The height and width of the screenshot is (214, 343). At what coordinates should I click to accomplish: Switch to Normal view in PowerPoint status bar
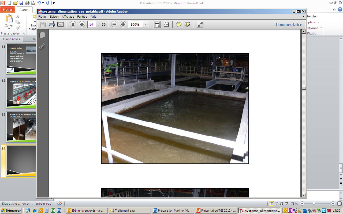[x=271, y=204]
